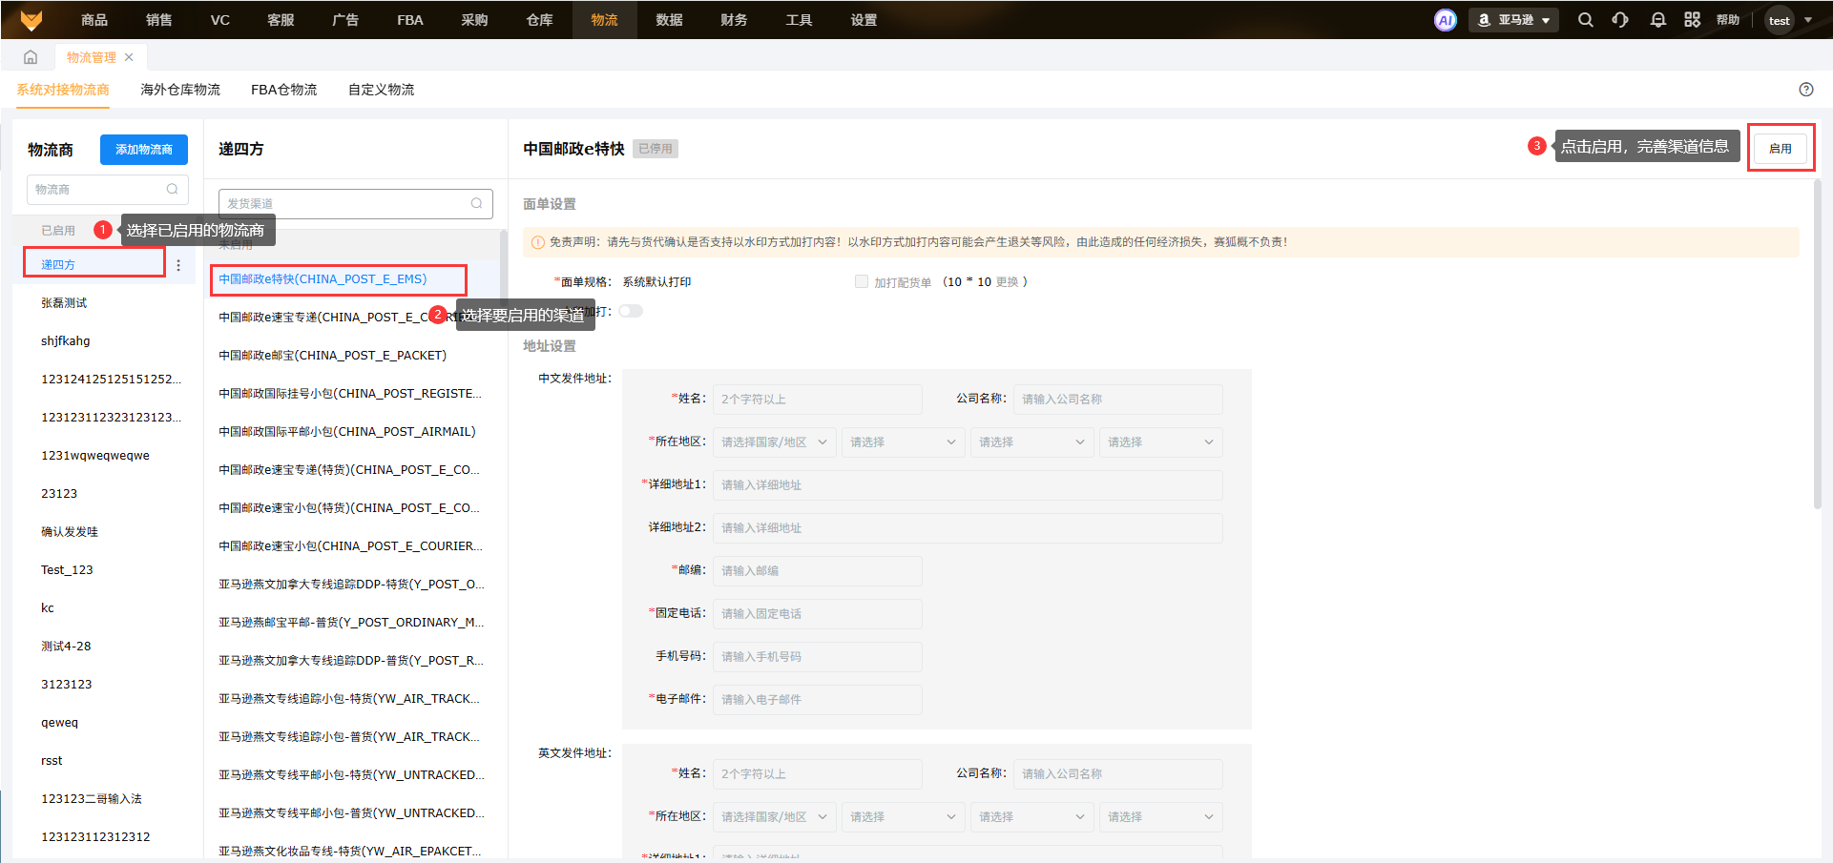1833x863 pixels.
Task: Click the 发货渠道 search field
Action: point(356,204)
